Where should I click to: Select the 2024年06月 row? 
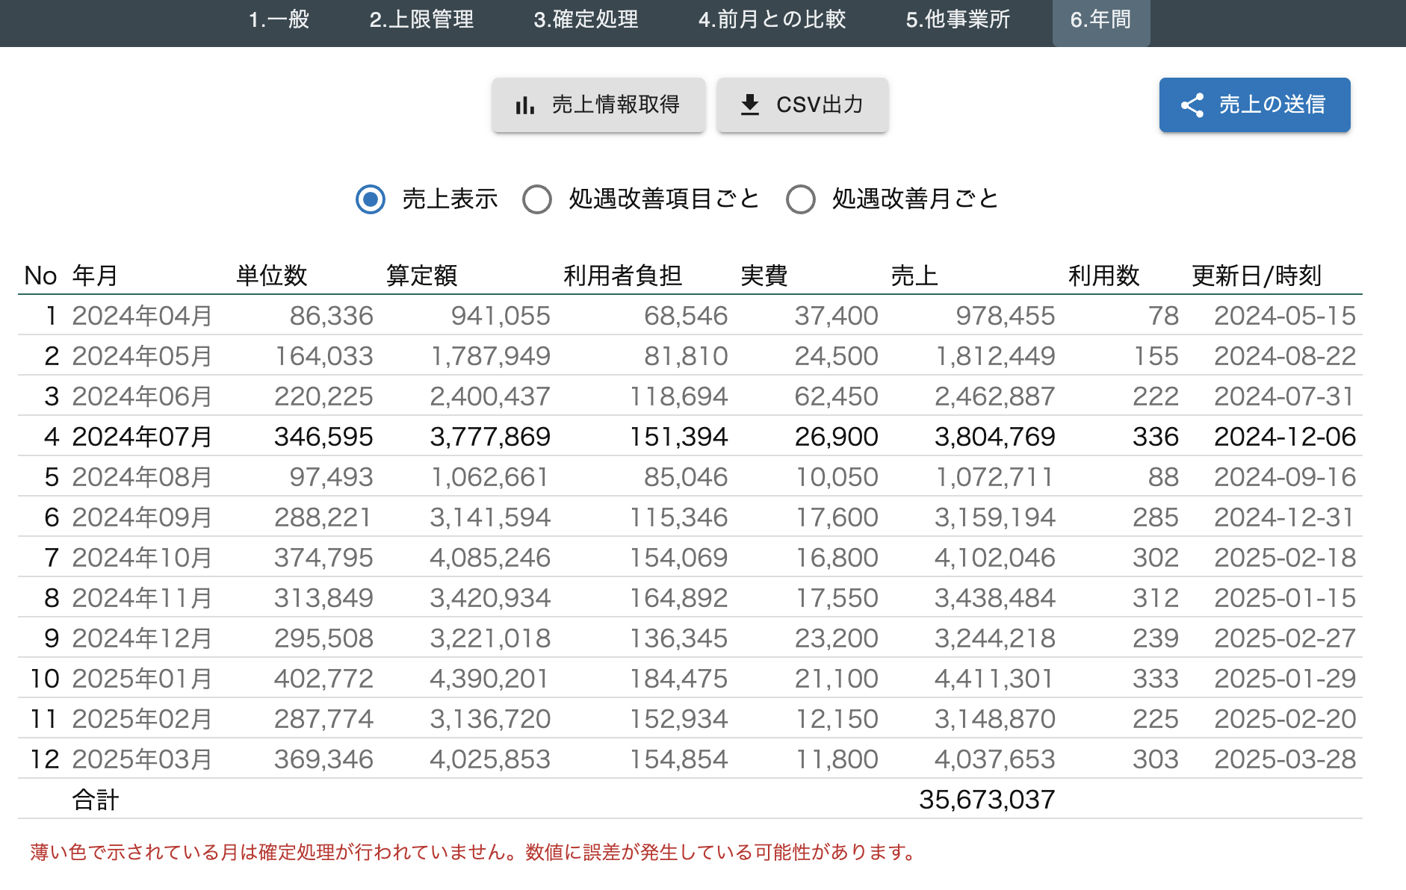pyautogui.click(x=690, y=396)
